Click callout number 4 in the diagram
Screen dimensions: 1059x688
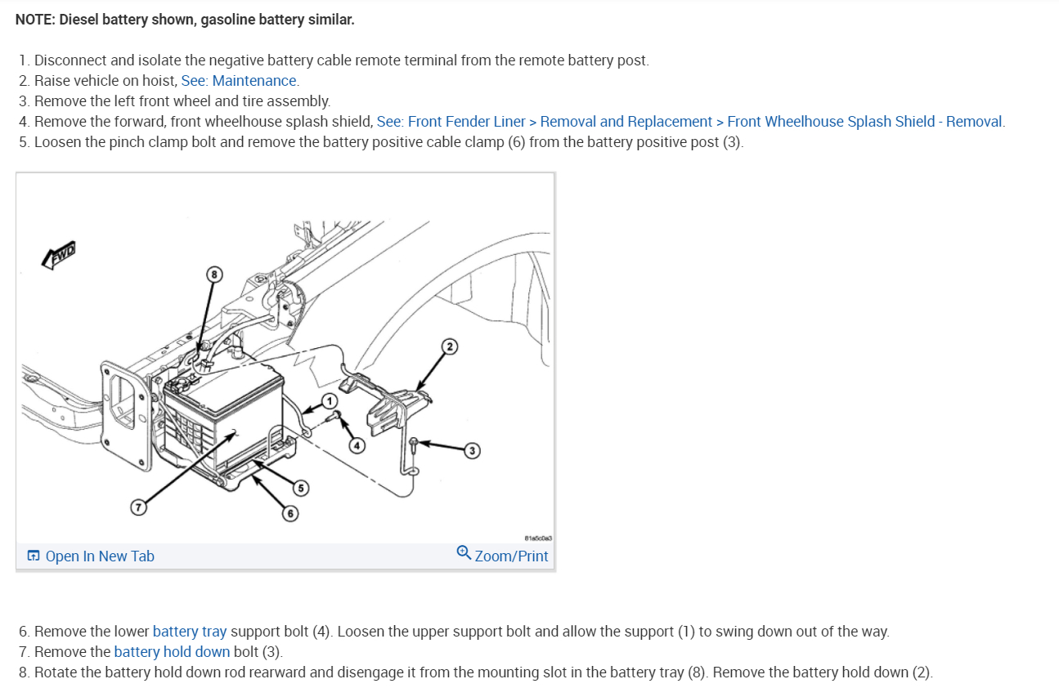pos(357,445)
